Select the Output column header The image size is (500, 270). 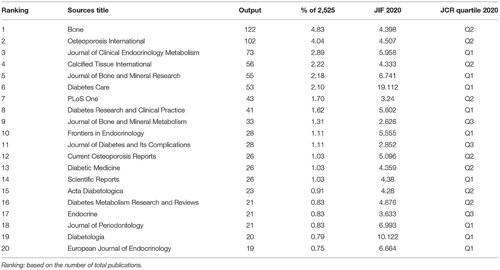tap(250, 10)
